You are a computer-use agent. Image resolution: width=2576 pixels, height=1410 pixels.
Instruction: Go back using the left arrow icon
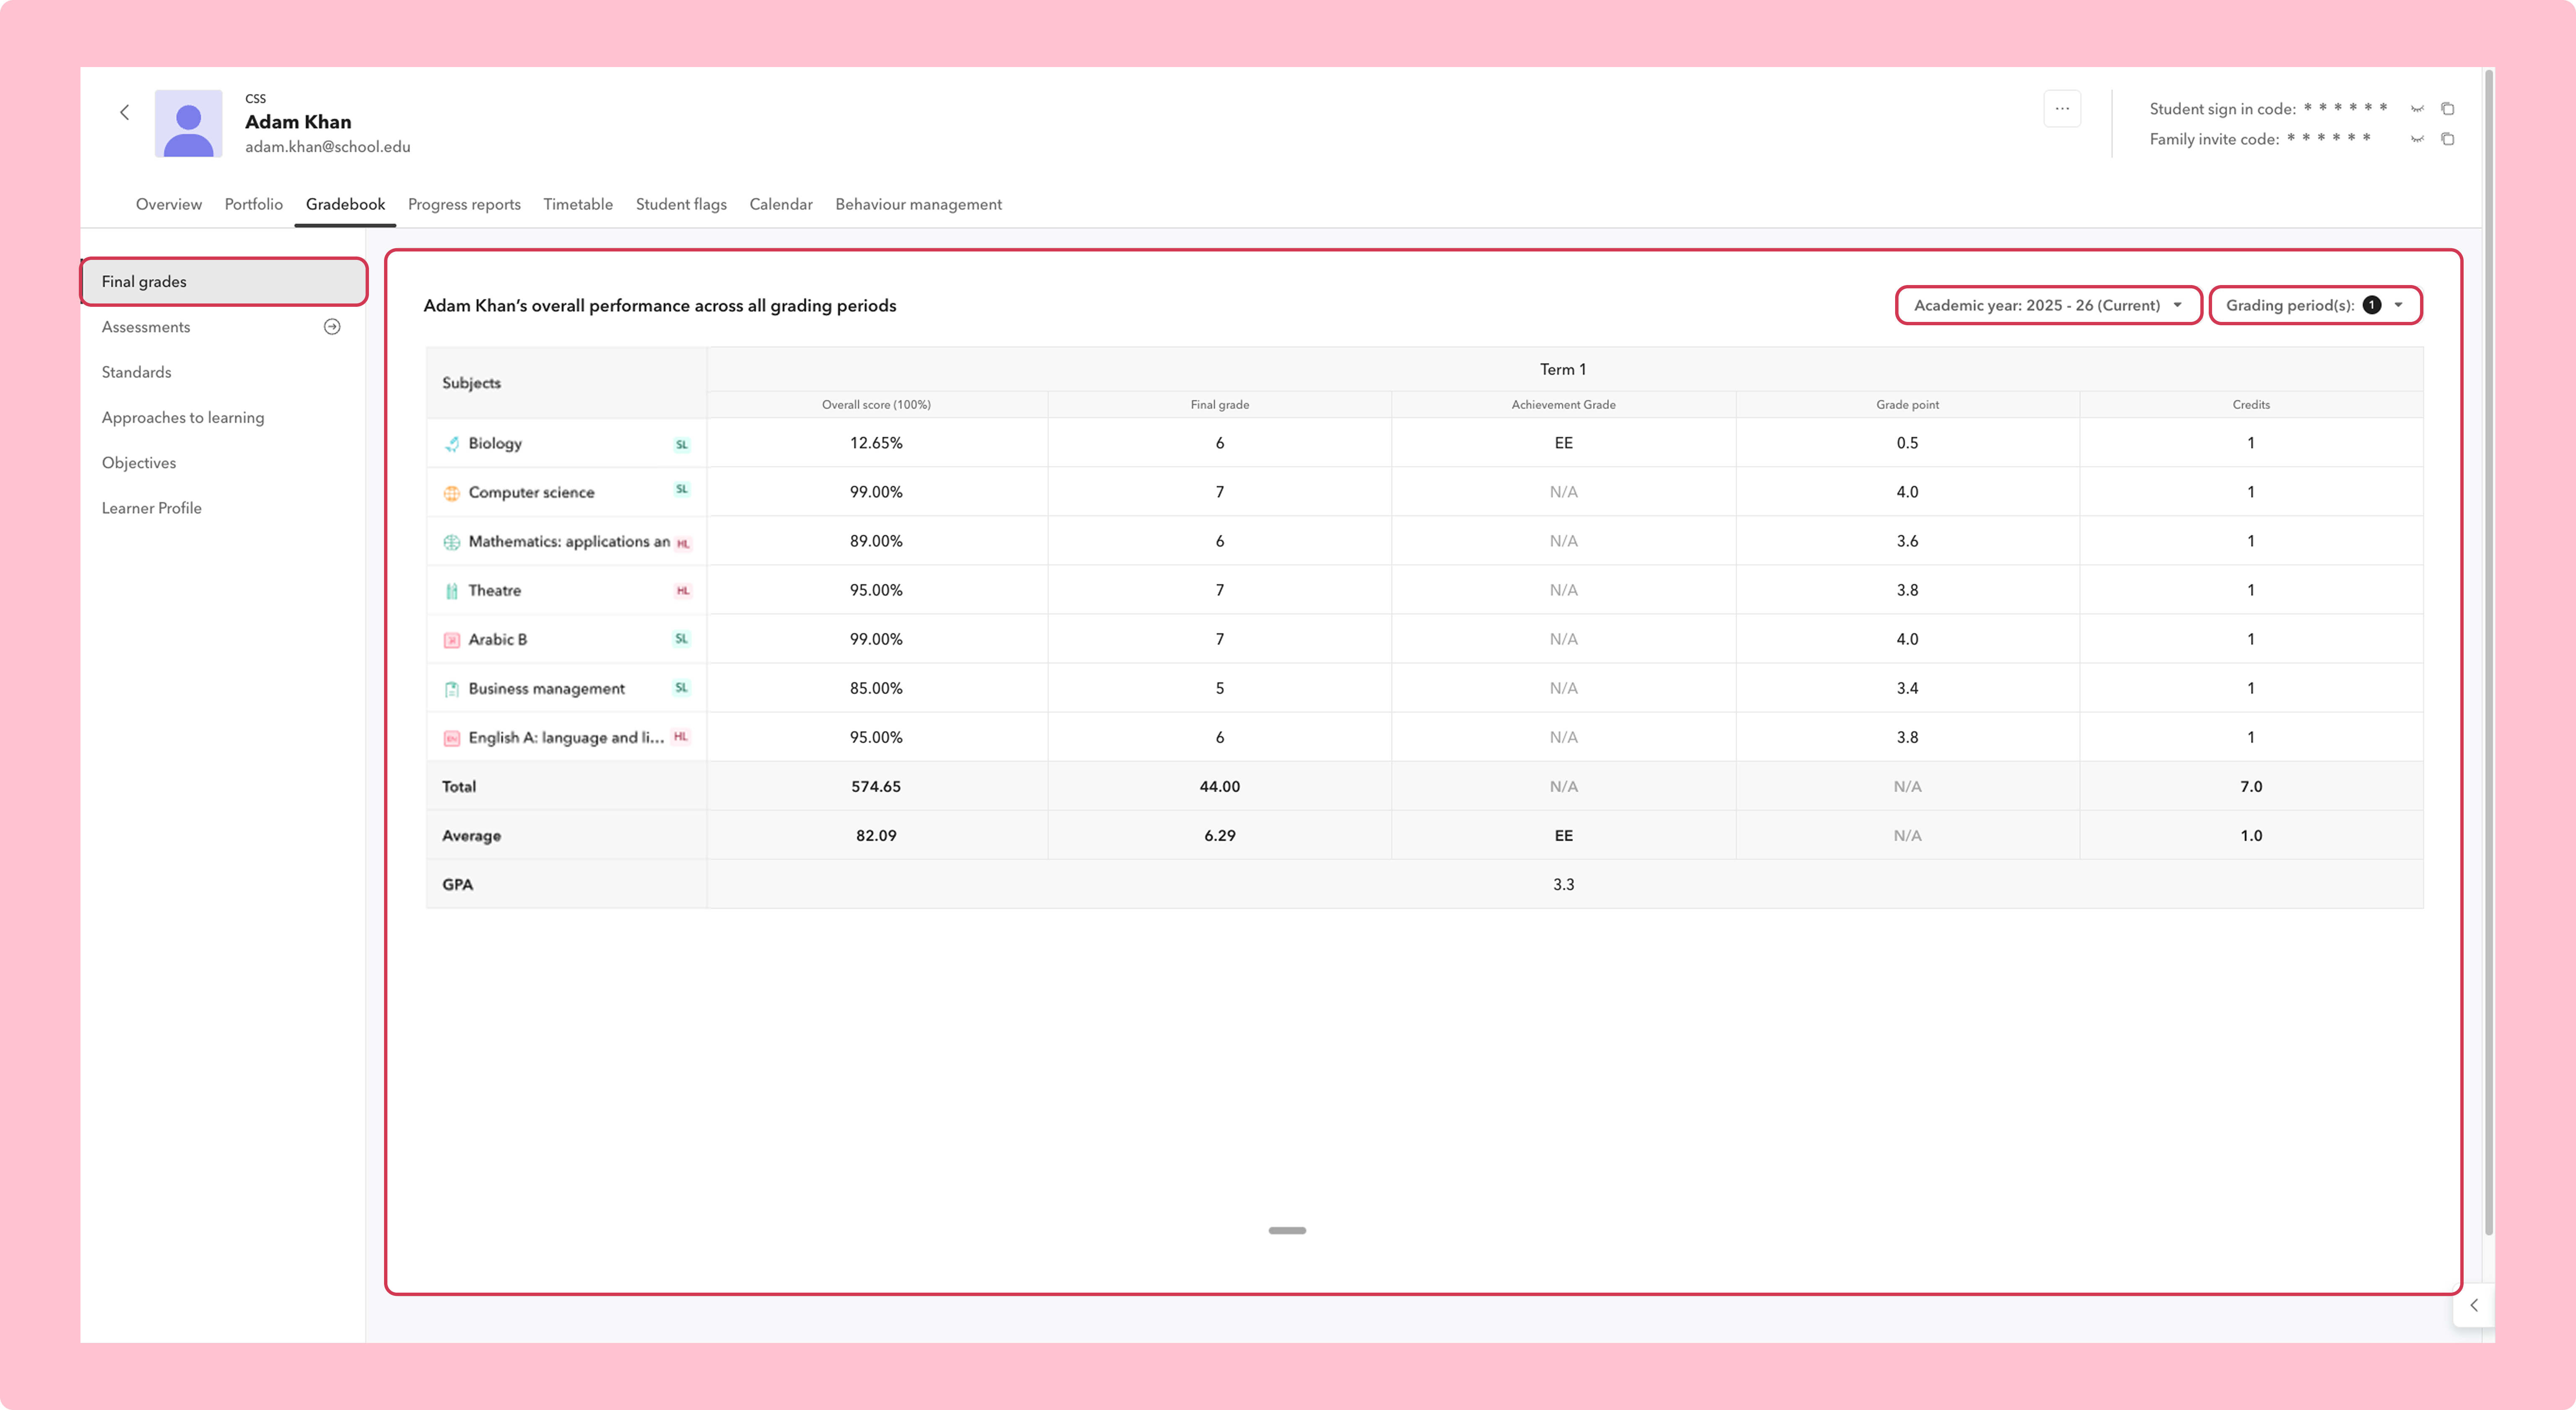(125, 112)
